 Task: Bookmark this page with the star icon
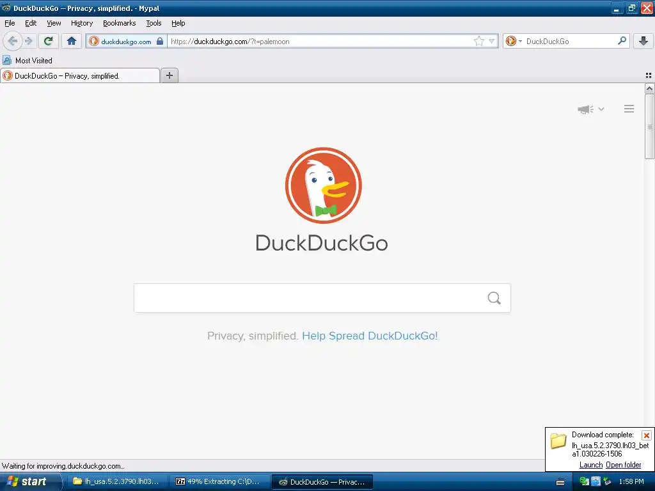478,41
